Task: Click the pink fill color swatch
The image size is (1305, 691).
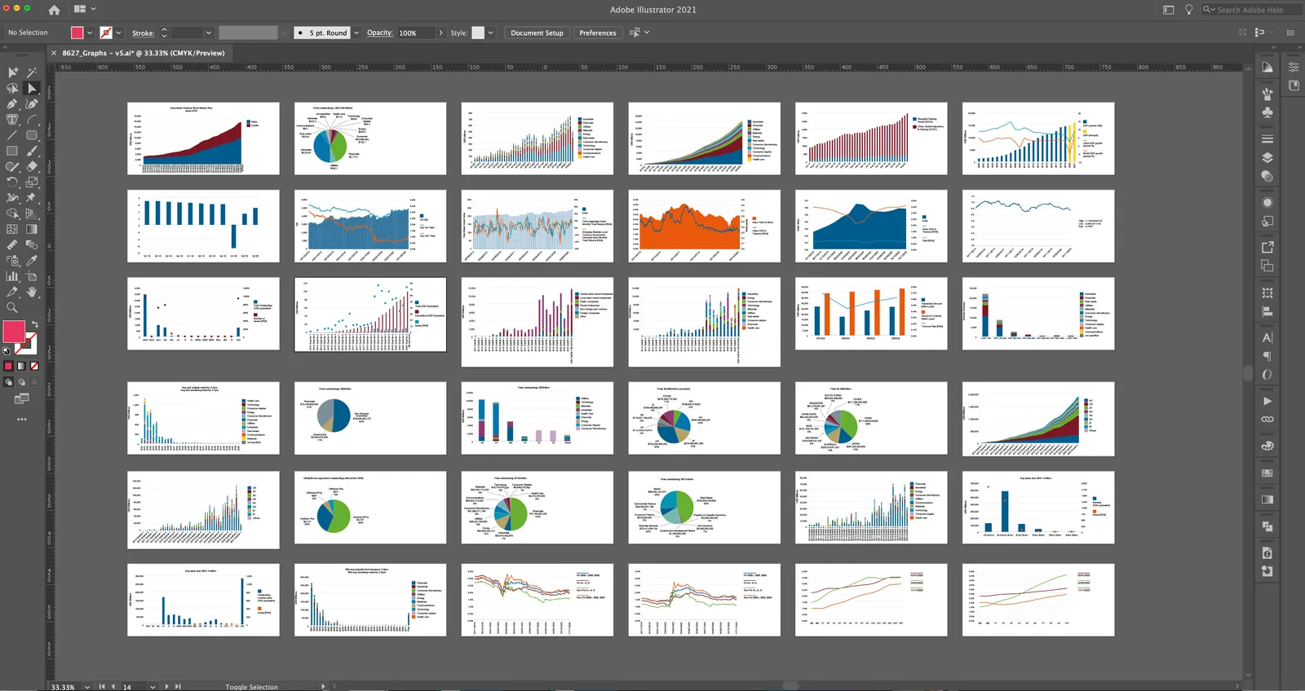Action: [77, 33]
